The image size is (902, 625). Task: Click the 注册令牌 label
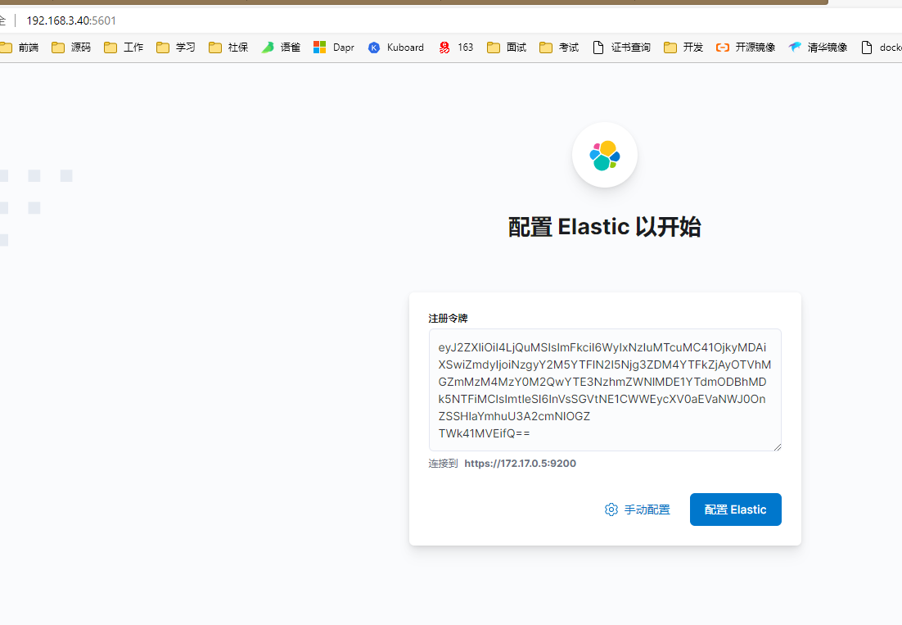coord(448,319)
